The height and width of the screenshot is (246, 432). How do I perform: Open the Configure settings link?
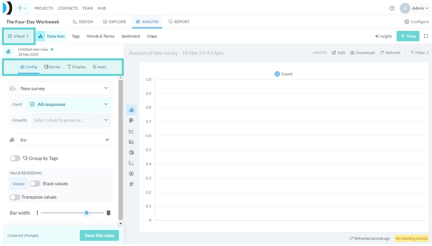(416, 22)
